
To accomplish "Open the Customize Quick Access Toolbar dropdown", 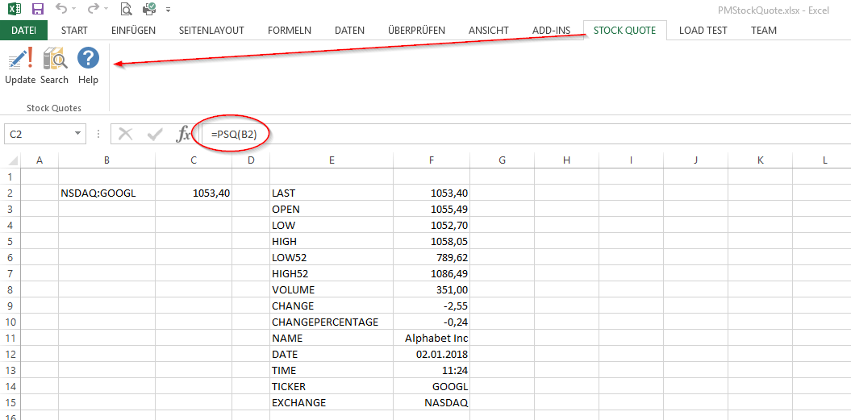I will tap(168, 10).
